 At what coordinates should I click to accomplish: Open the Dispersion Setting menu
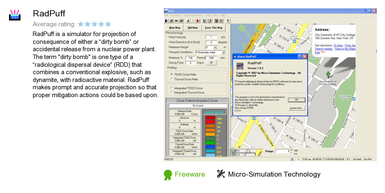click(193, 16)
